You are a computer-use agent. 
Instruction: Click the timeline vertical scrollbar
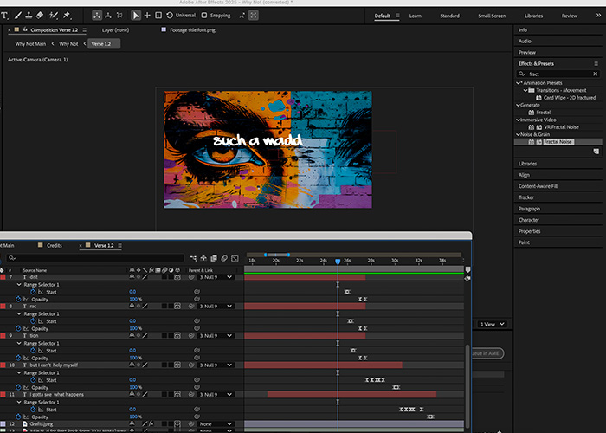(x=467, y=386)
